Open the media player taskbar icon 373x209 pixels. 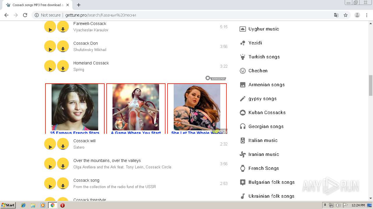[x=43, y=205]
